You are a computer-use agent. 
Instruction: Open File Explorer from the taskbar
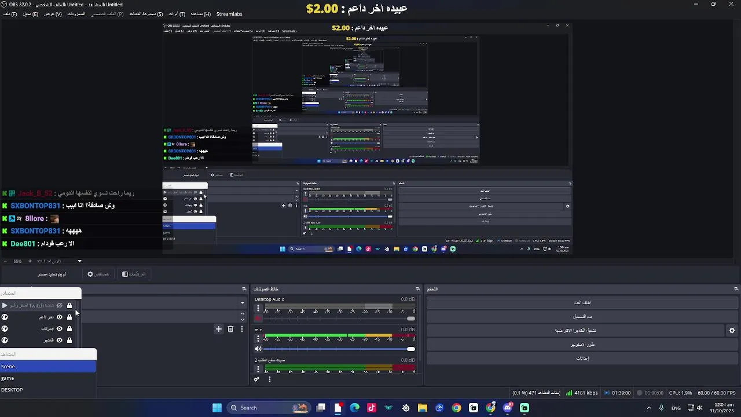423,408
